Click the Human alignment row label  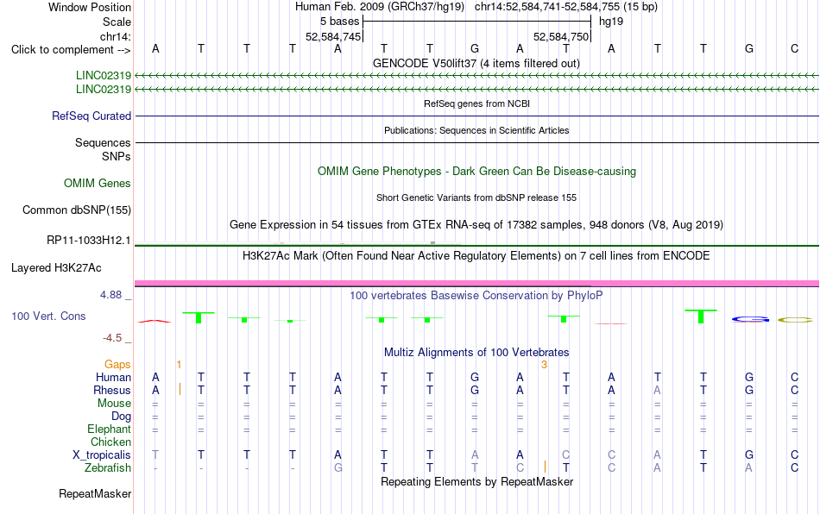point(113,377)
